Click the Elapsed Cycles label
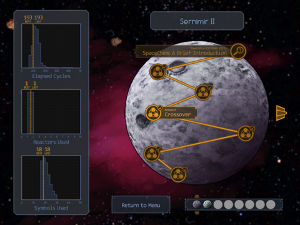This screenshot has width=300, height=225. point(51,76)
